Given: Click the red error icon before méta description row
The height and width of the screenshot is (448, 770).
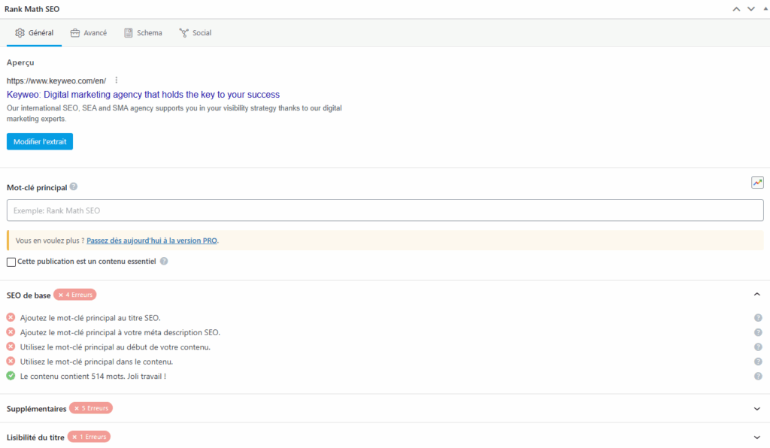Looking at the screenshot, I should tap(10, 331).
